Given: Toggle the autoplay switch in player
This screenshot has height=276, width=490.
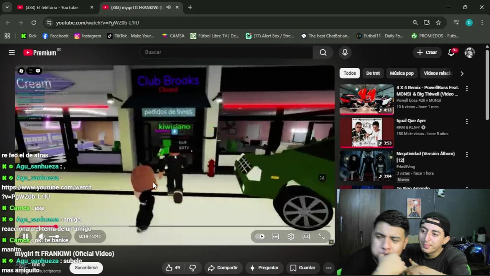Looking at the screenshot, I should click(x=260, y=237).
